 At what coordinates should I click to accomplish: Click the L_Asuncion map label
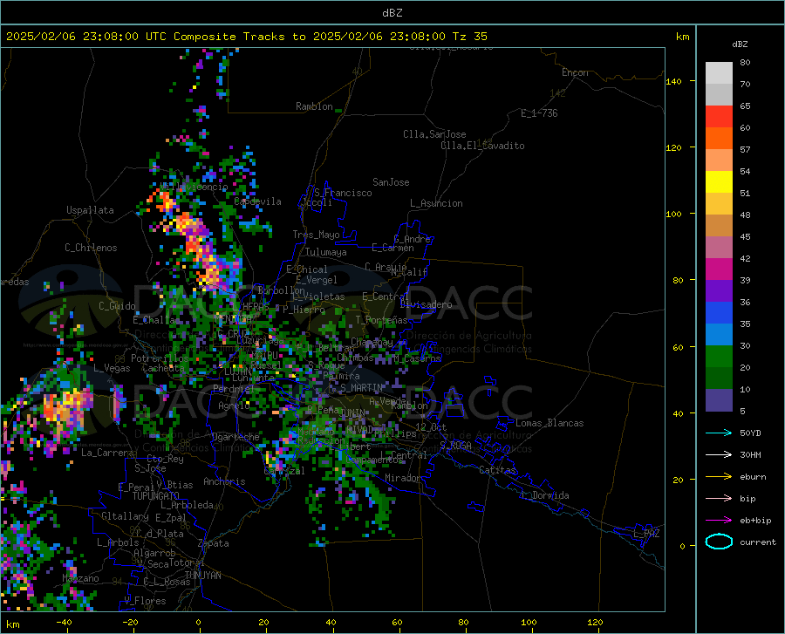coord(436,203)
